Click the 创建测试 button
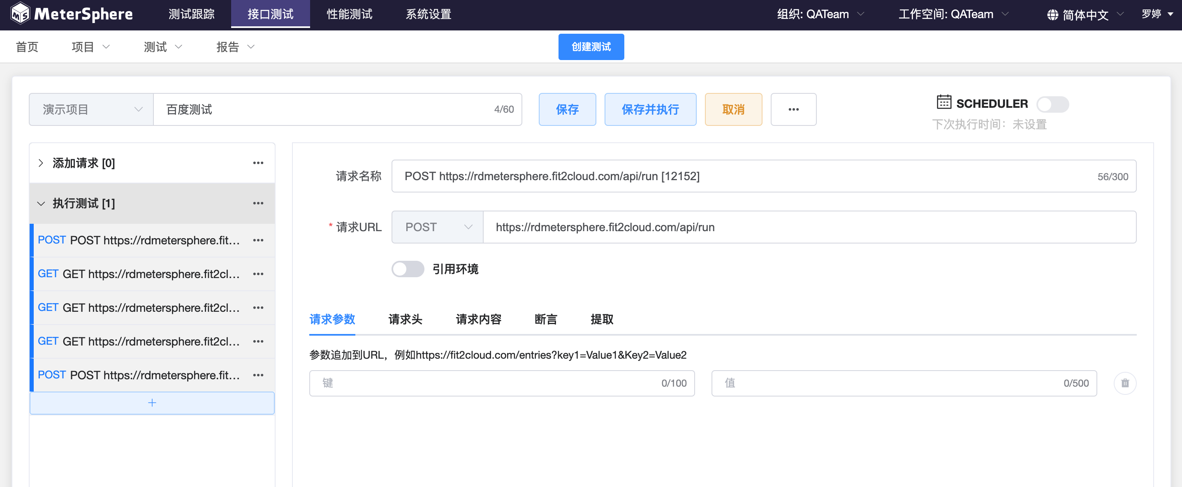Viewport: 1182px width, 487px height. coord(591,46)
